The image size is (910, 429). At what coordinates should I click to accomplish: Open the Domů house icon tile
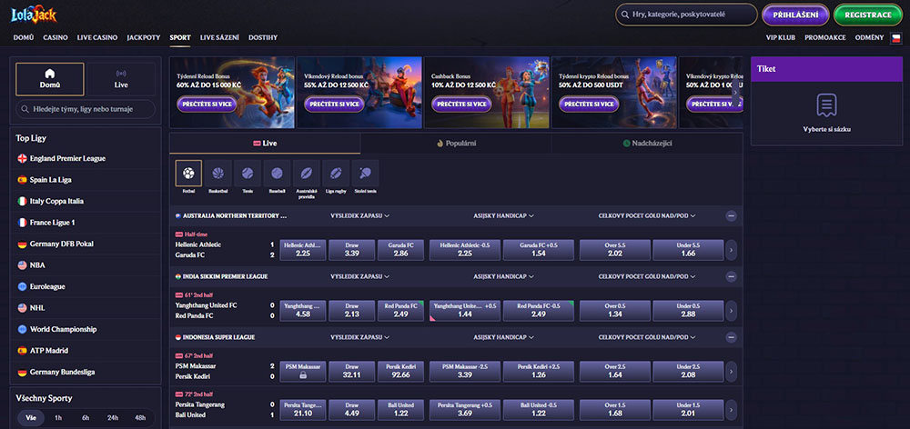(x=50, y=79)
